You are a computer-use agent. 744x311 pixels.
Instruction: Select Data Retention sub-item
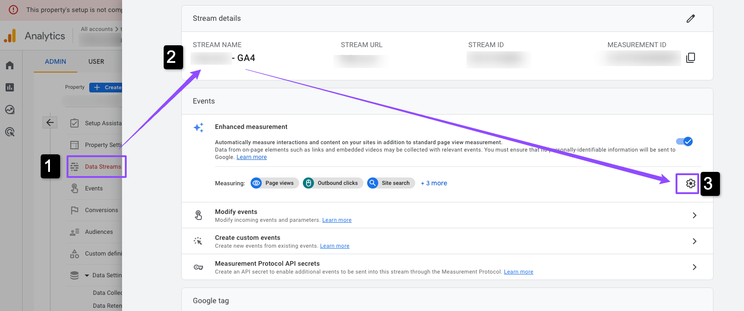(107, 306)
